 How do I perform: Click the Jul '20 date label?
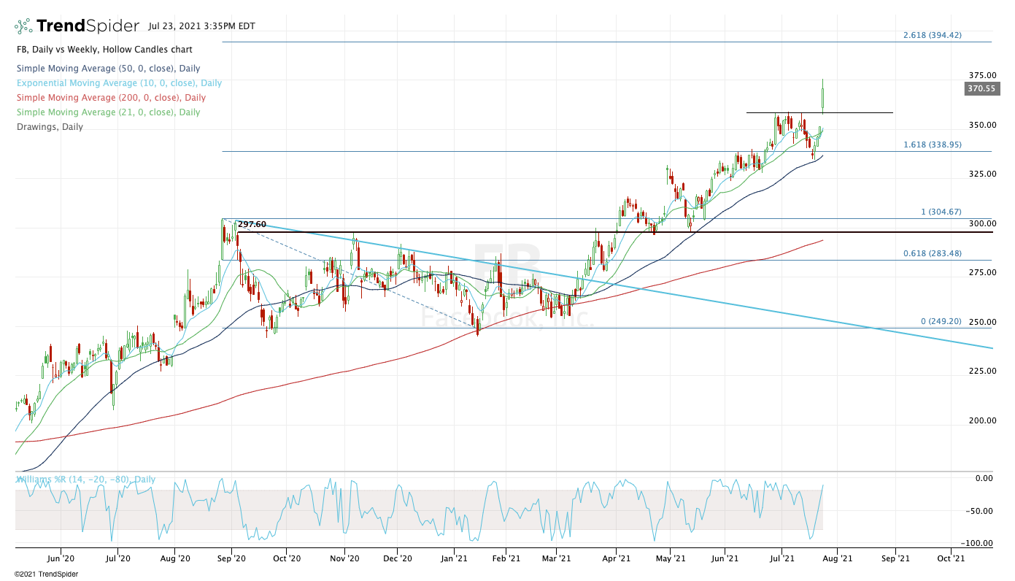117,559
